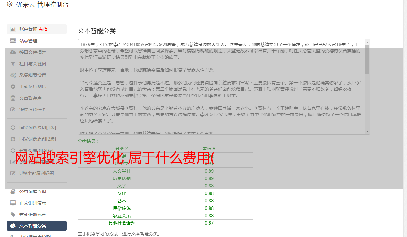Click the database icon beside 文章暂存库
Viewport: 407px width, 237px height.
[13, 98]
